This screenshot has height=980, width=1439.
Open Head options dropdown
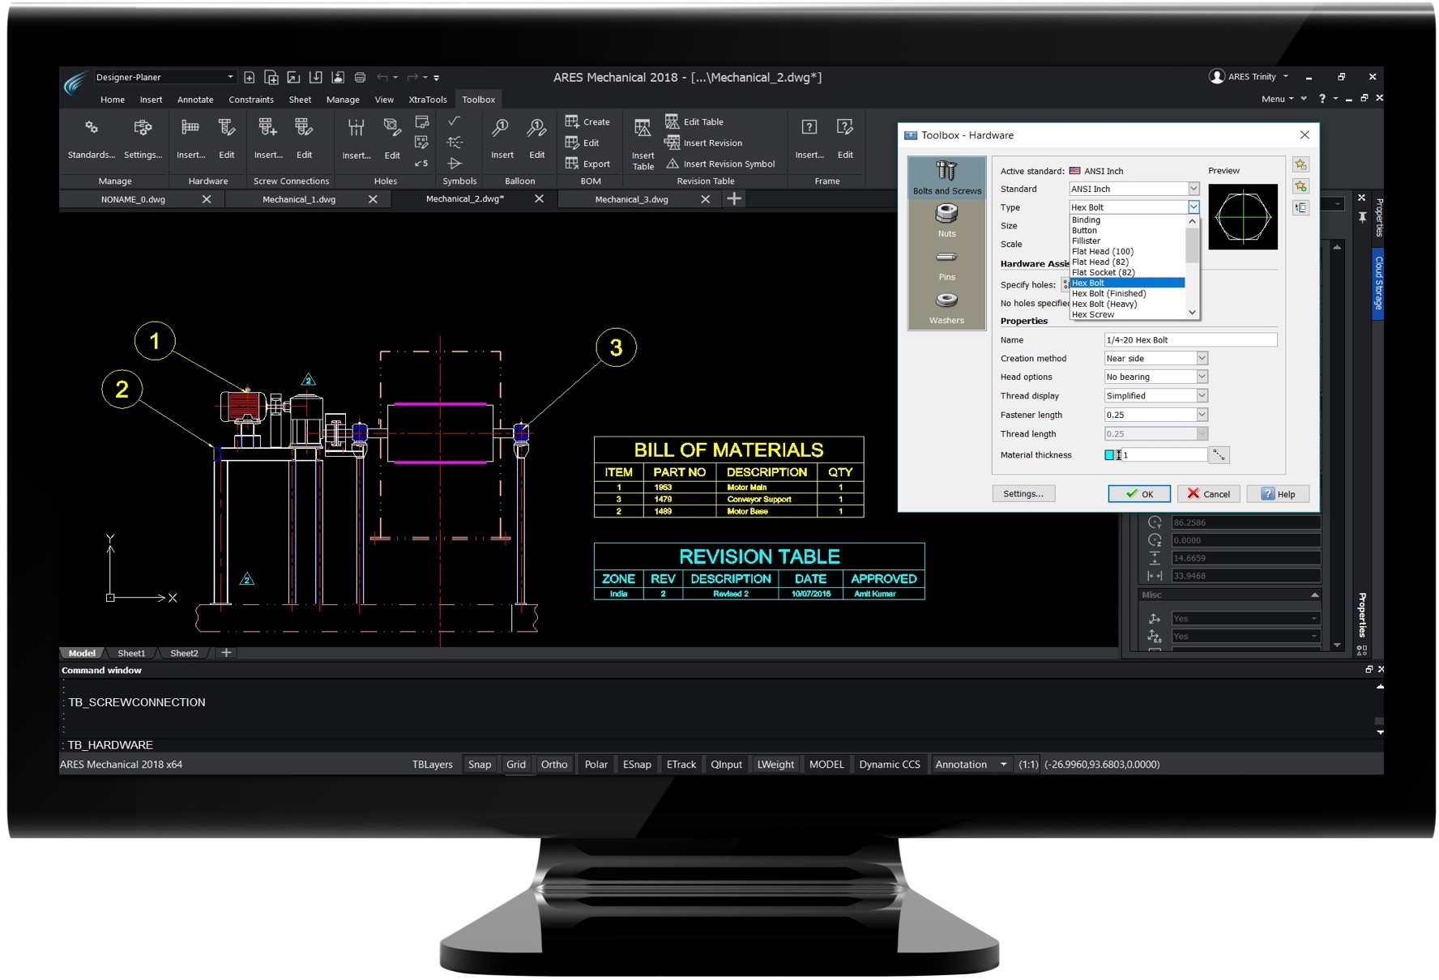tap(1202, 377)
